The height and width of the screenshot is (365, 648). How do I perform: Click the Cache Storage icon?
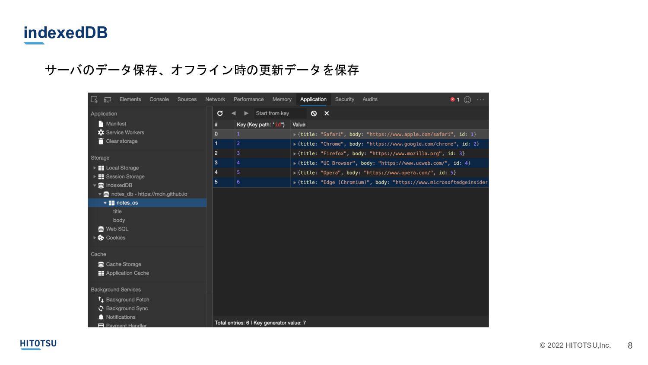101,264
